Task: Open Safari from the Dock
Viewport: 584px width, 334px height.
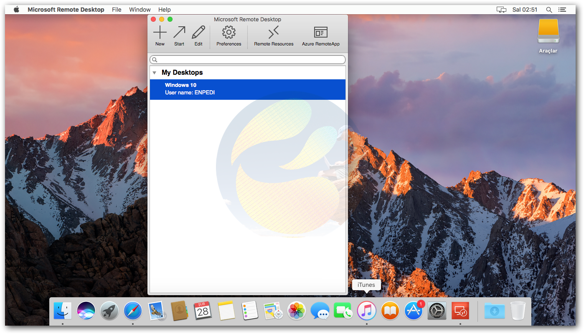Action: (x=133, y=311)
